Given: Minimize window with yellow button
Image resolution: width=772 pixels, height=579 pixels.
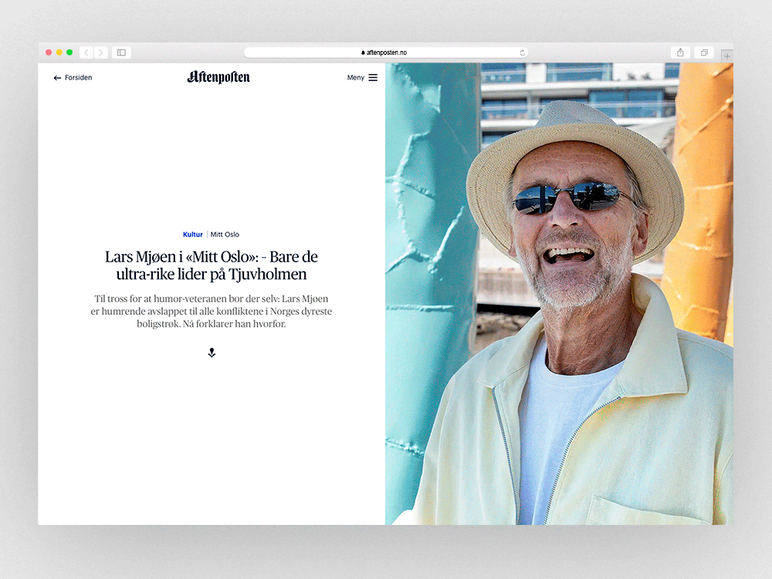Looking at the screenshot, I should coord(59,52).
